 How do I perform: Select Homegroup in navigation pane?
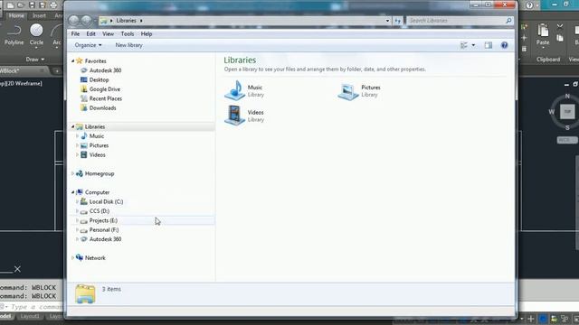click(x=100, y=173)
